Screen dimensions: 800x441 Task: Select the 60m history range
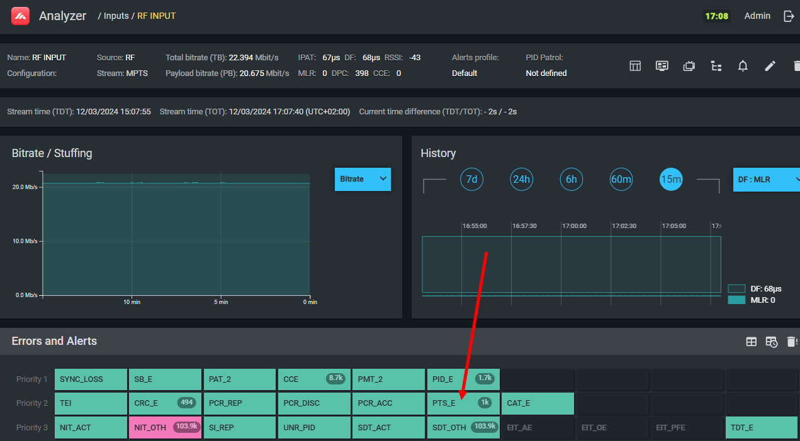point(621,179)
